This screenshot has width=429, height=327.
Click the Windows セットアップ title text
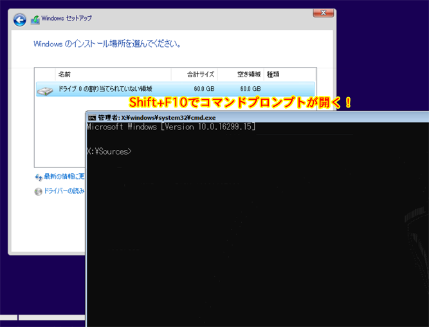[63, 21]
